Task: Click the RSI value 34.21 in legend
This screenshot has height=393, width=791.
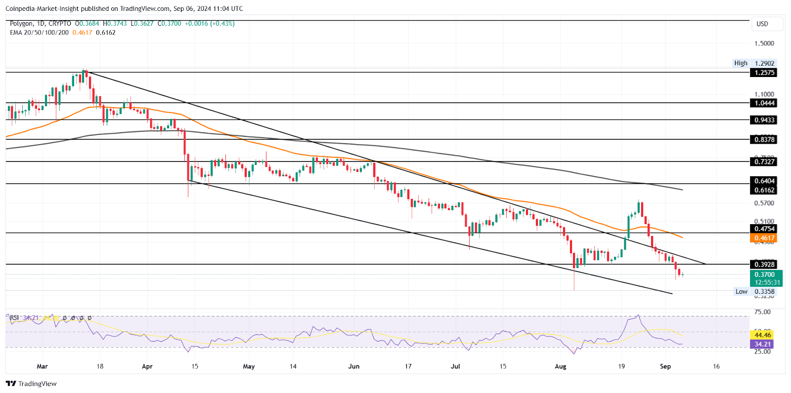Action: point(31,317)
